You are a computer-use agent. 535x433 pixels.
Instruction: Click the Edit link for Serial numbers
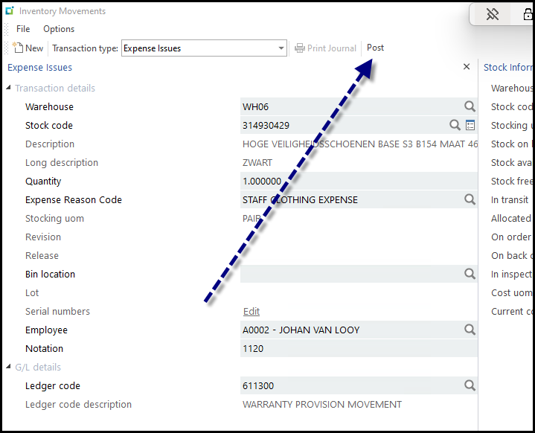[x=252, y=312]
